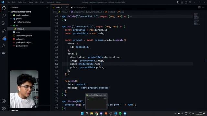Open Windows Start button on taskbar
The height and width of the screenshot is (116, 207).
coord(82,113)
